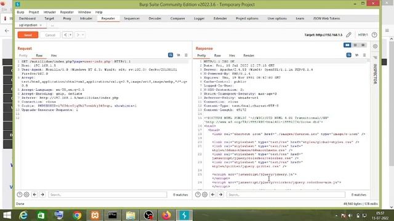
Task: Open response search help icon
Action: pos(198,195)
